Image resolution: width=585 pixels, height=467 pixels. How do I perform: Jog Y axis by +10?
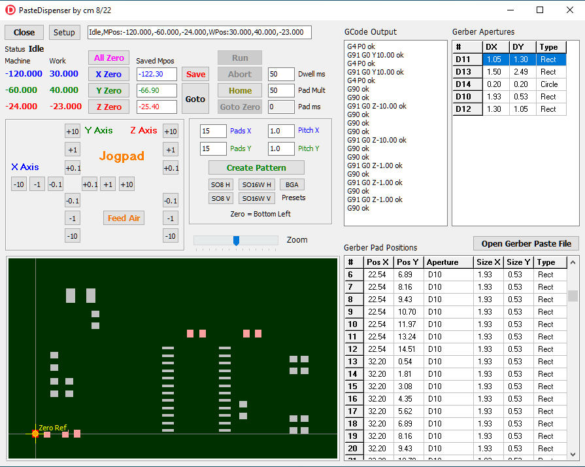(73, 131)
